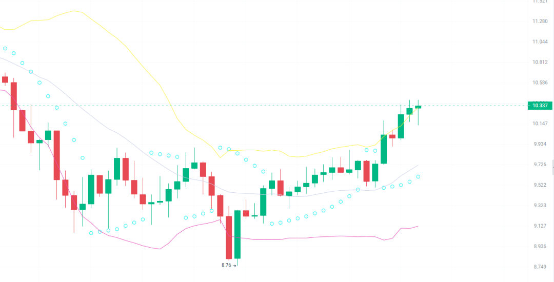This screenshot has width=554, height=282.
Task: Click the 9.522 price axis label
Action: (x=540, y=185)
